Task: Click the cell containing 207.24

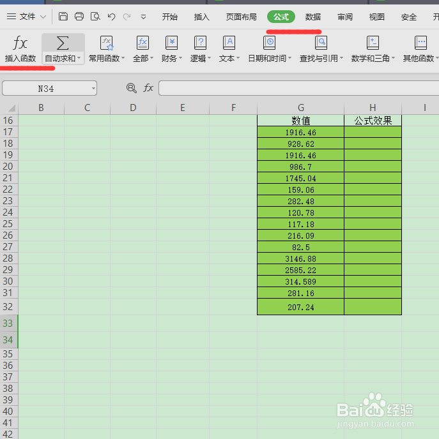Action: pyautogui.click(x=300, y=307)
